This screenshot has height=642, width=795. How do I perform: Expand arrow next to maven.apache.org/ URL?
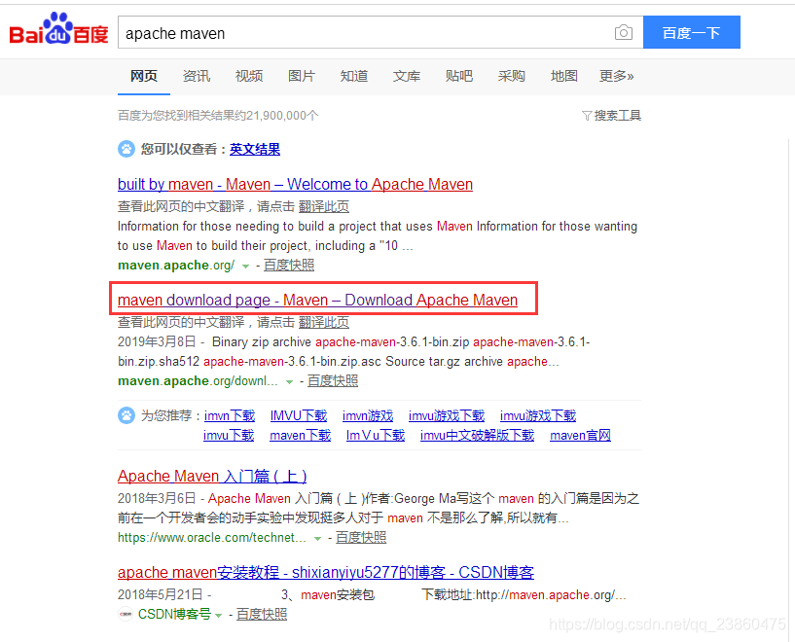pos(245,266)
